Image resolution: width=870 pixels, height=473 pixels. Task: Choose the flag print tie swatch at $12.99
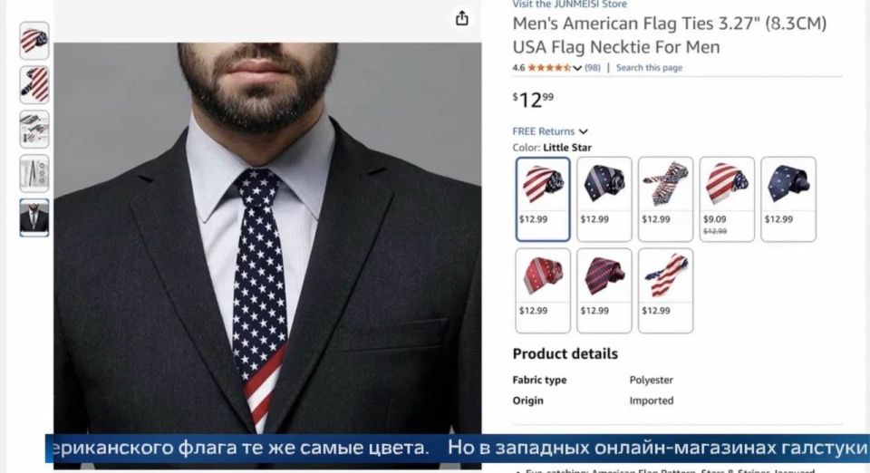point(665,199)
